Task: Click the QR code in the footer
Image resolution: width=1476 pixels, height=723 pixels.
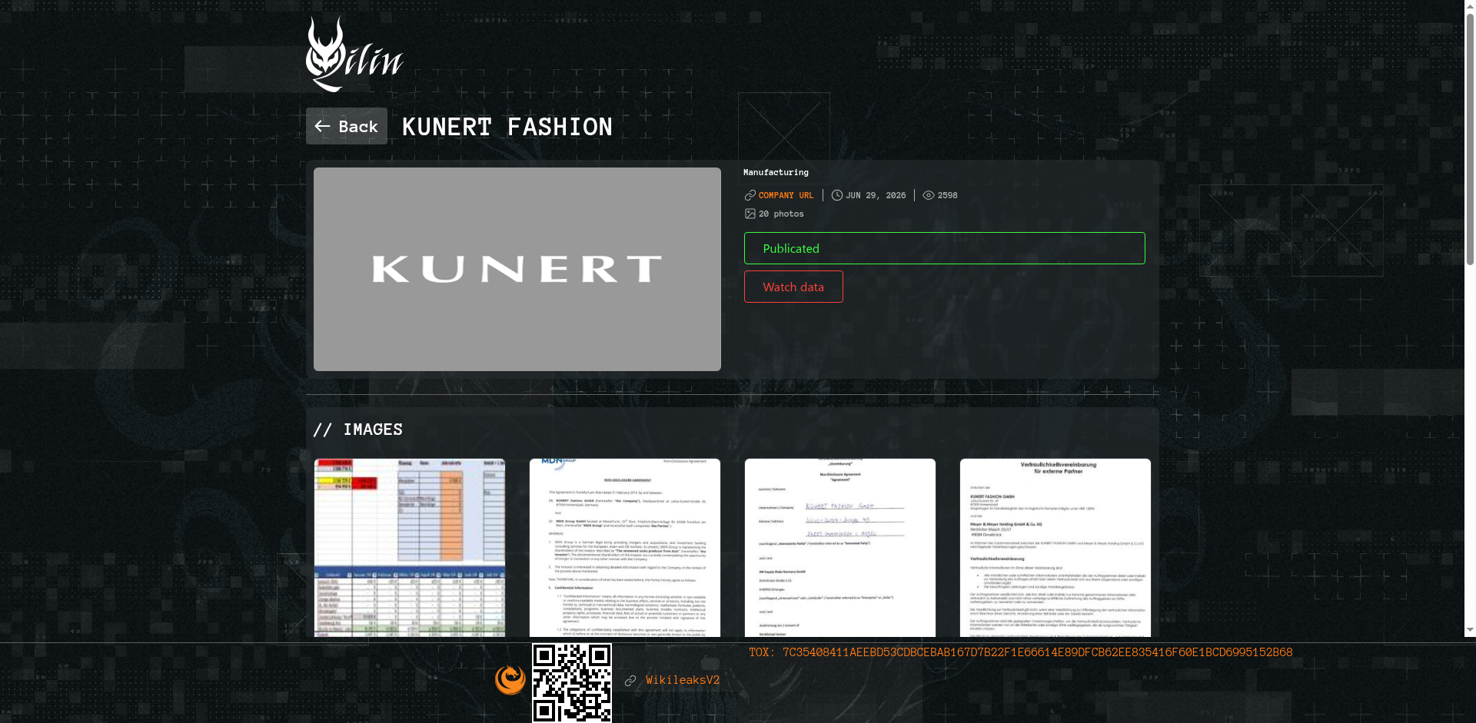Action: tap(572, 683)
